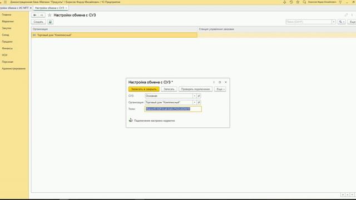The height and width of the screenshot is (200, 356).
Task: Open the main menu hamburger icon
Action: point(5,2)
